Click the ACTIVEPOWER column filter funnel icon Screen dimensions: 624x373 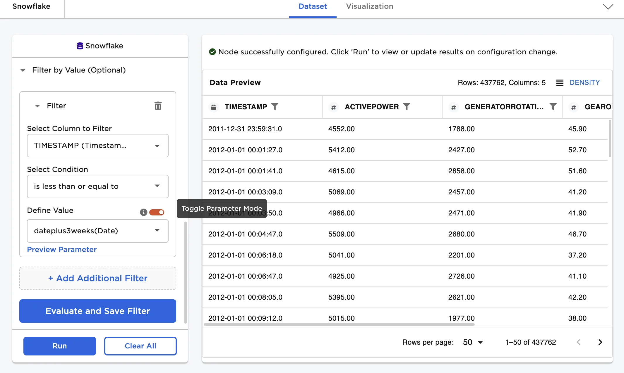click(407, 107)
